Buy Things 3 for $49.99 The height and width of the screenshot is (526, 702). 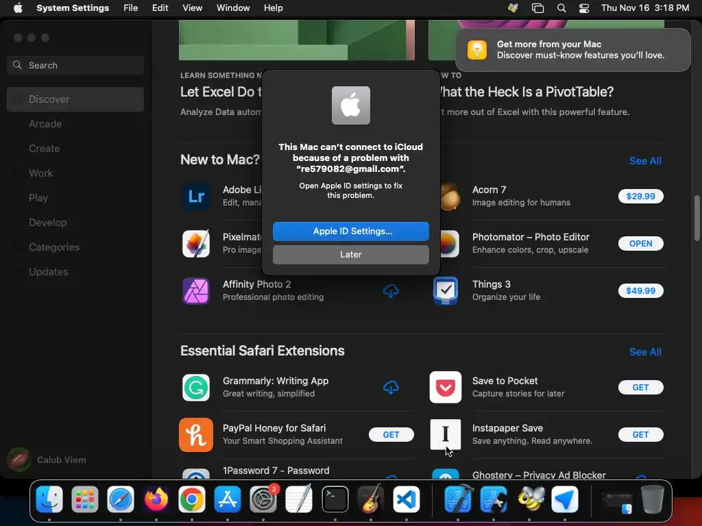tap(641, 290)
